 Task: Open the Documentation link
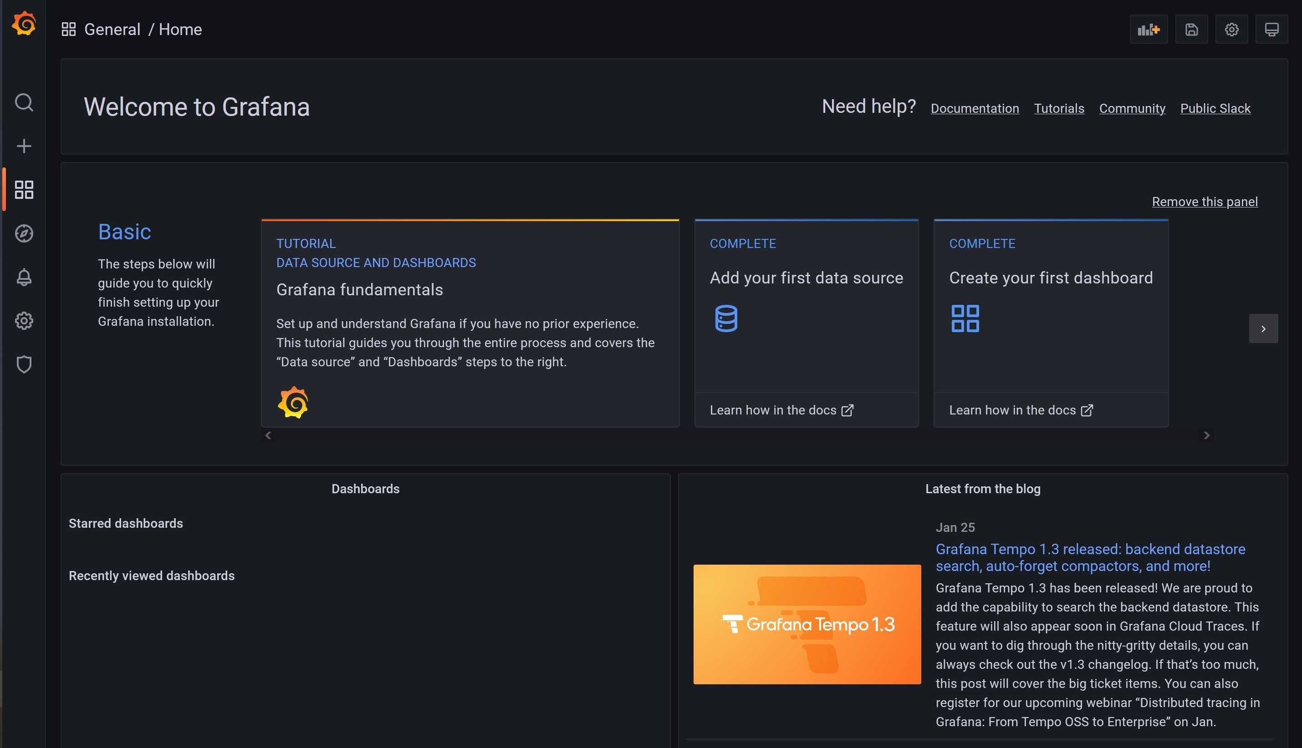[x=975, y=108]
